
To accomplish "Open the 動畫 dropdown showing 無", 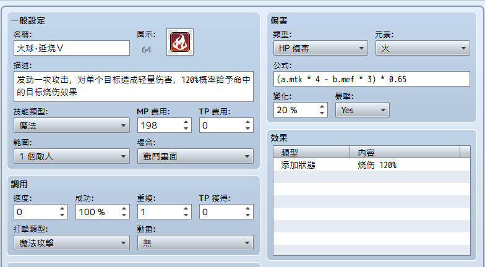I will coord(195,243).
